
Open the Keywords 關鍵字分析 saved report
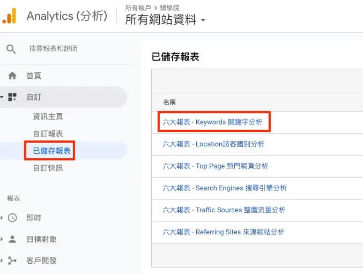click(x=212, y=122)
